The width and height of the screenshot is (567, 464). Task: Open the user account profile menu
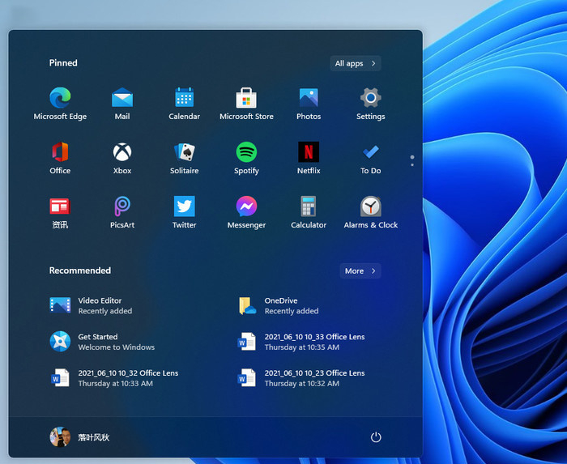click(x=79, y=437)
